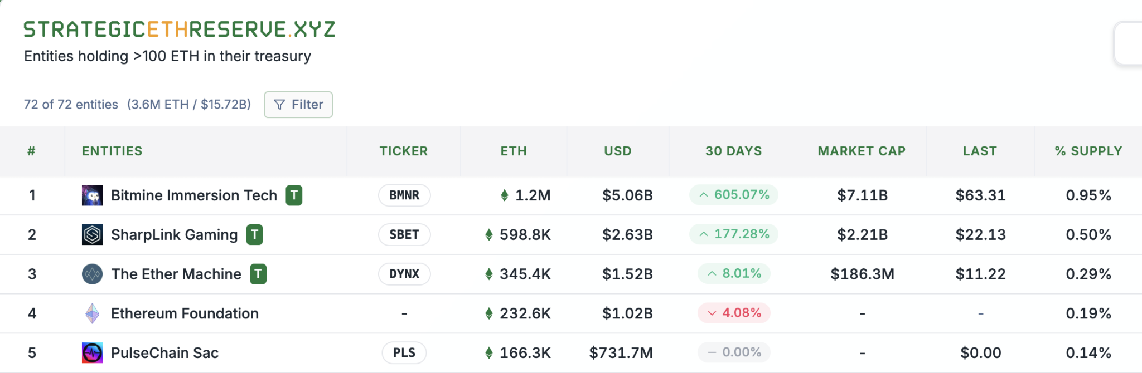This screenshot has height=373, width=1142.
Task: Sort by the ETH column header
Action: (x=513, y=151)
